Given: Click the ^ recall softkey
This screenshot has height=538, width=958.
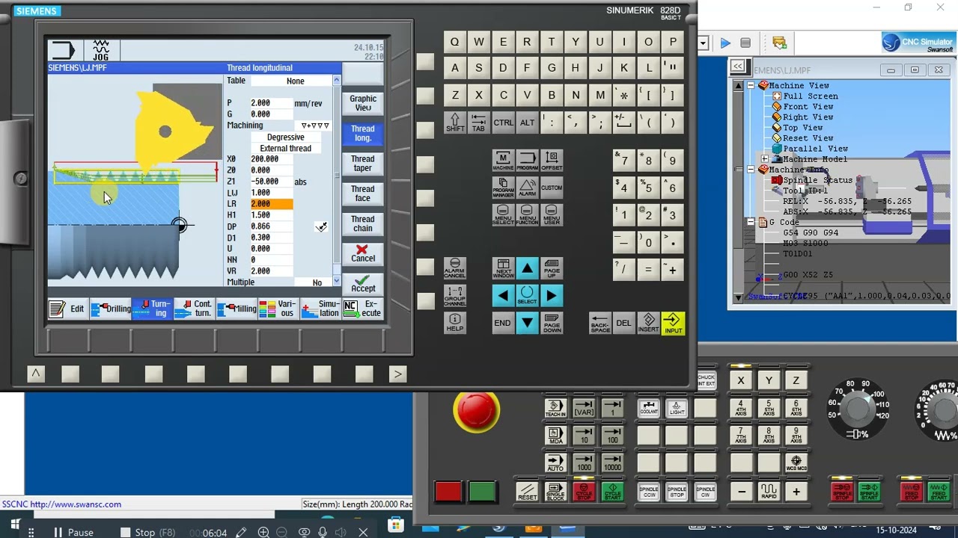Looking at the screenshot, I should point(35,374).
